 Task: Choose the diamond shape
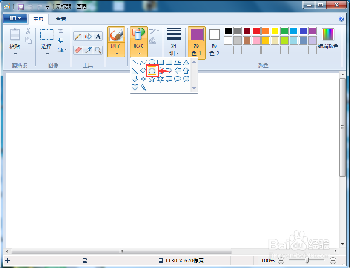coord(143,71)
